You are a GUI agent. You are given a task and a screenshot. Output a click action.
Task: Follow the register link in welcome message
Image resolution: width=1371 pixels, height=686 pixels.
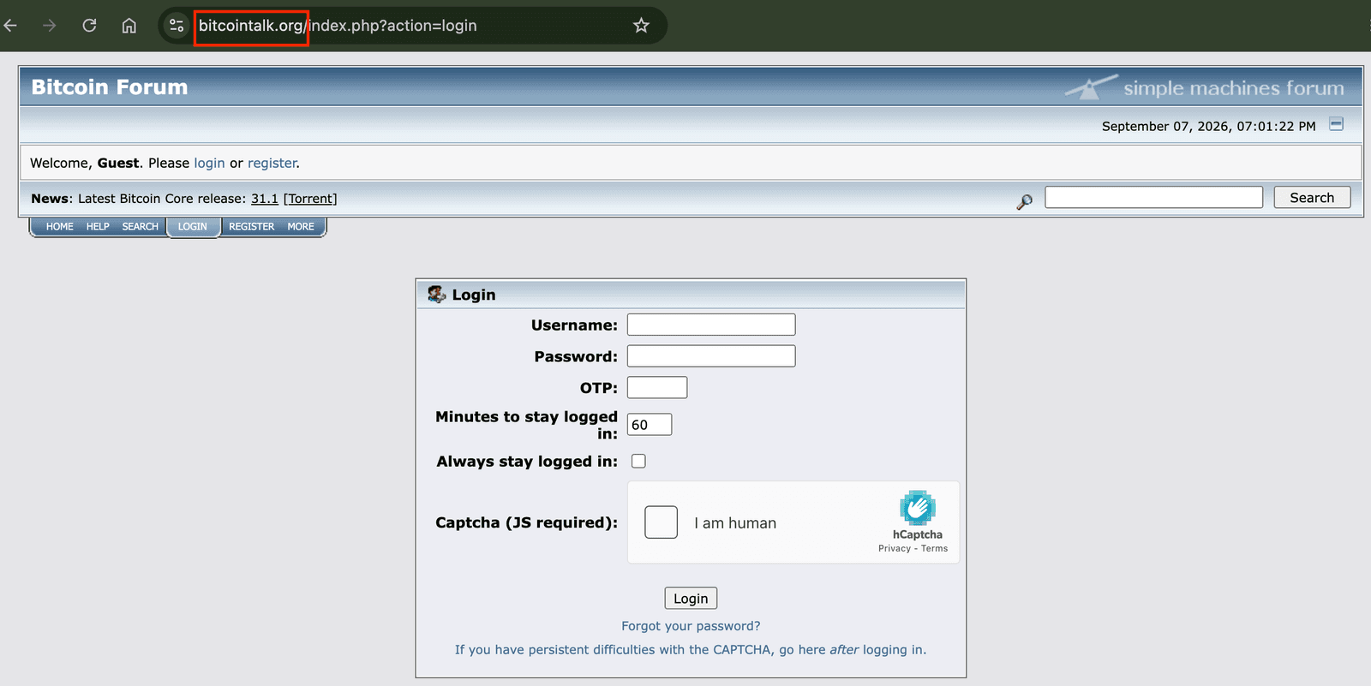[x=272, y=163]
